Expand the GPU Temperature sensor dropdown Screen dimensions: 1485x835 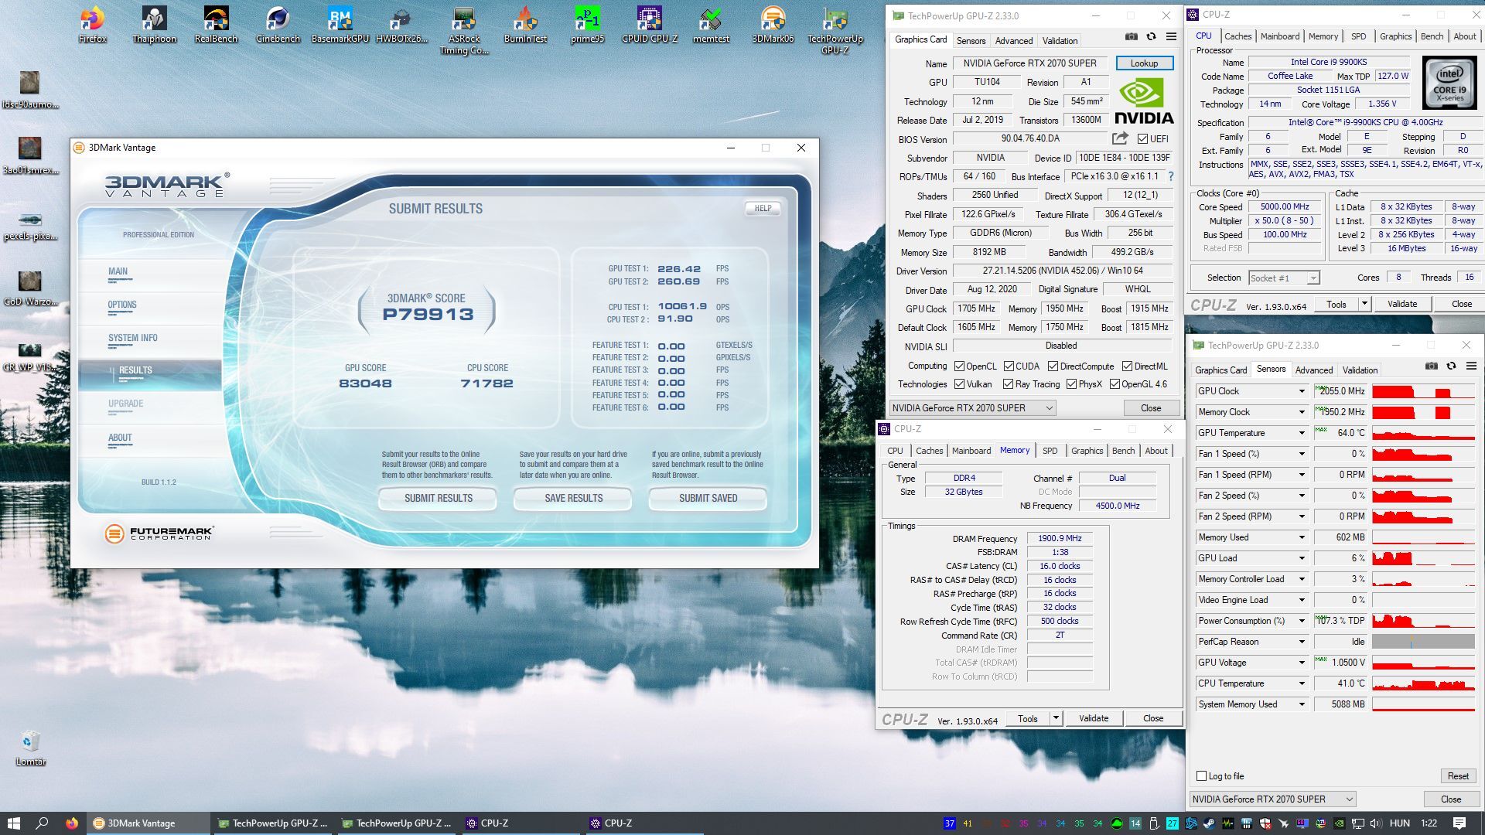(x=1302, y=433)
